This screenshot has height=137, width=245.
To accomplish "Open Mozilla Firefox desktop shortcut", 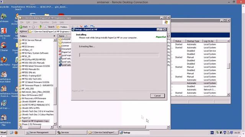I will (4, 61).
